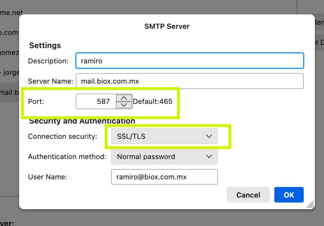Select the Server Name field
This screenshot has width=324, height=226.
[190, 81]
